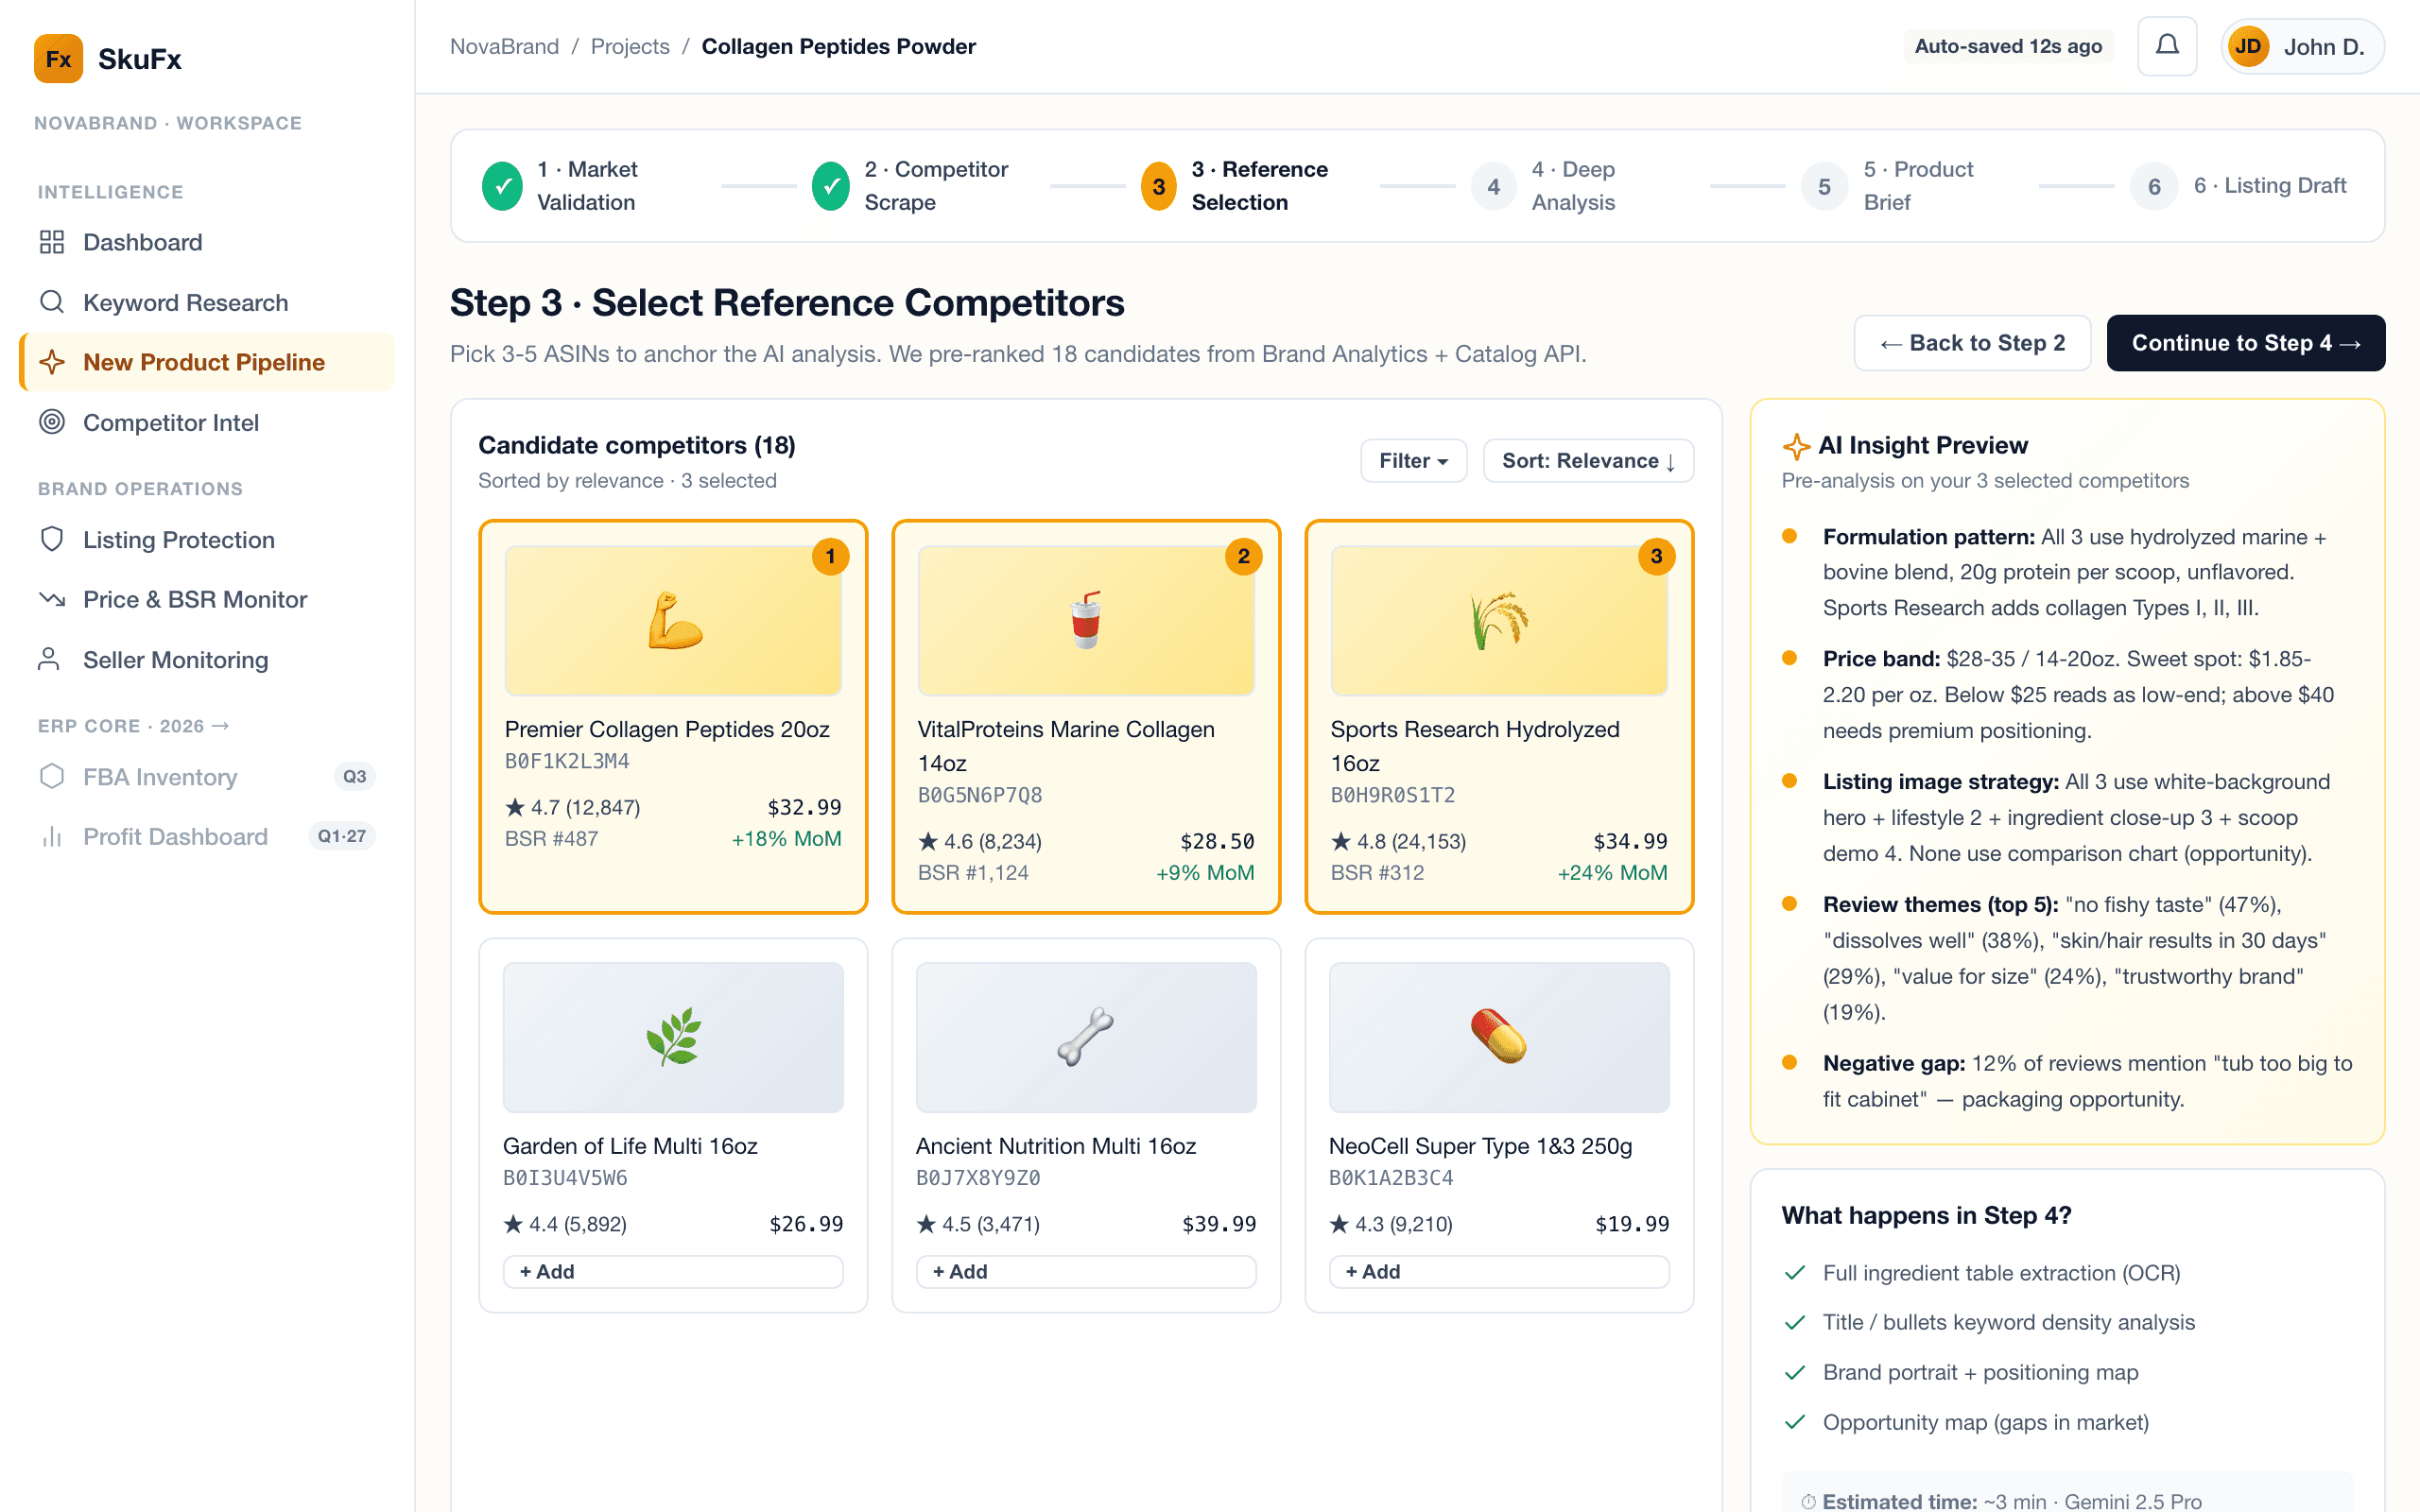The image size is (2420, 1512).
Task: Open the Filter dropdown
Action: [x=1413, y=461]
